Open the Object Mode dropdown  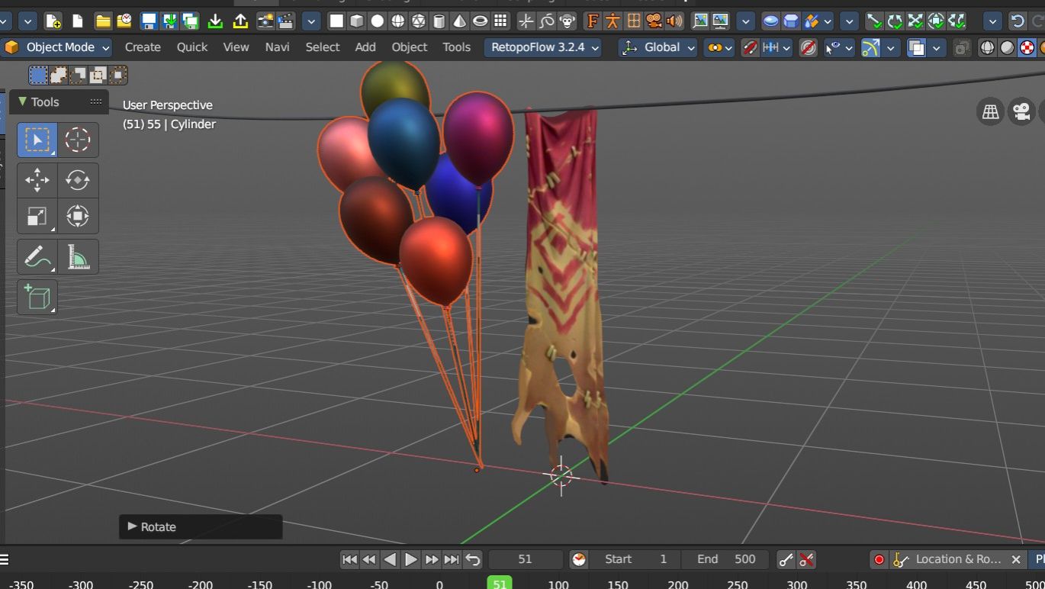(58, 47)
